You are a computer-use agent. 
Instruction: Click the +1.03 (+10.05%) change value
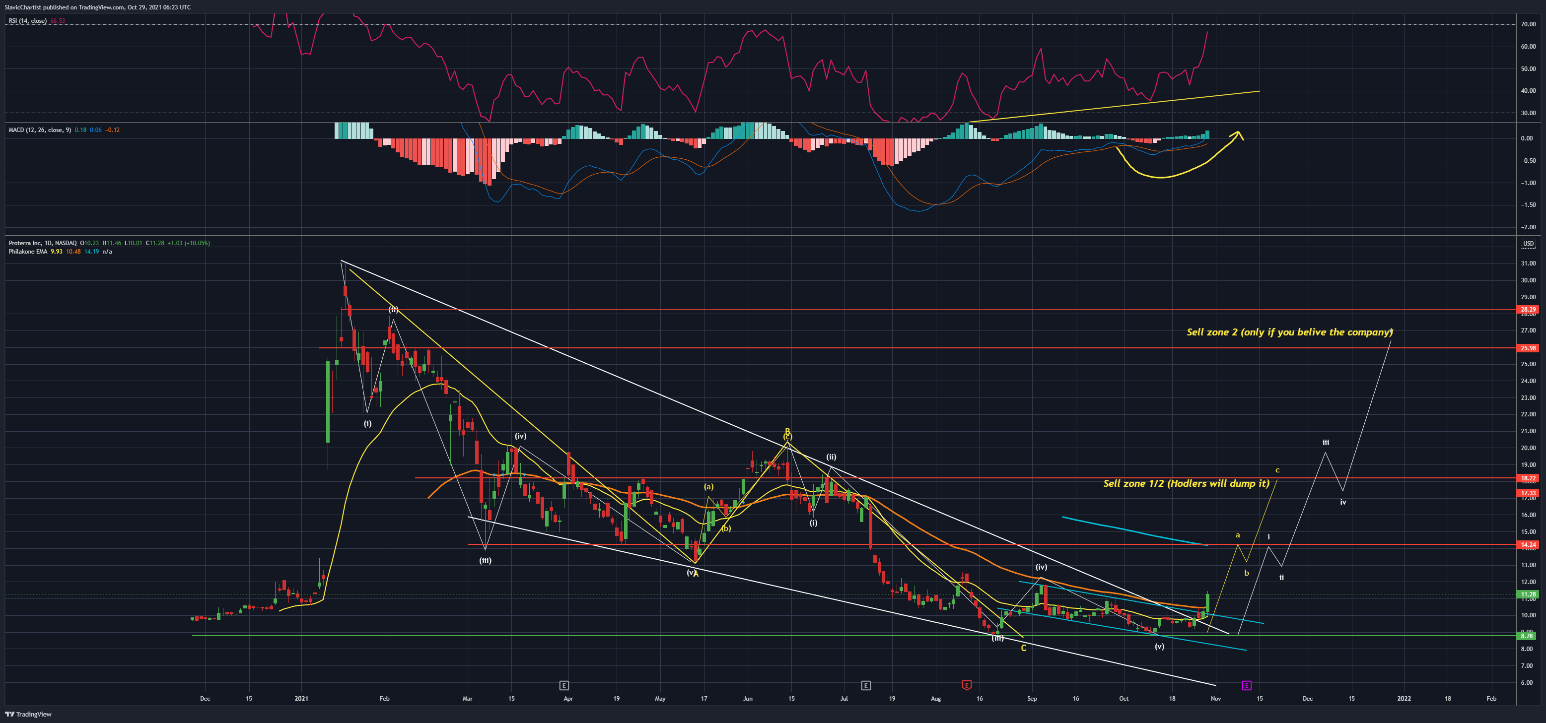click(189, 243)
